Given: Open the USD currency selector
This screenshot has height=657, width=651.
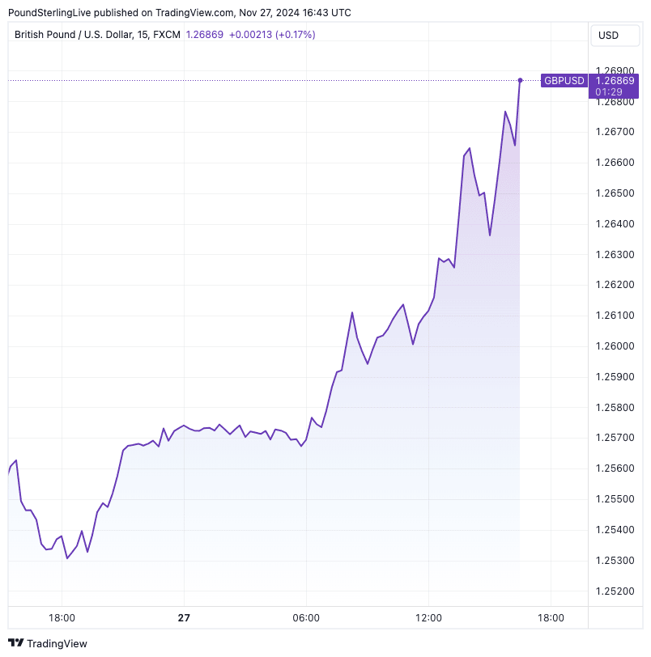Looking at the screenshot, I should click(x=607, y=35).
